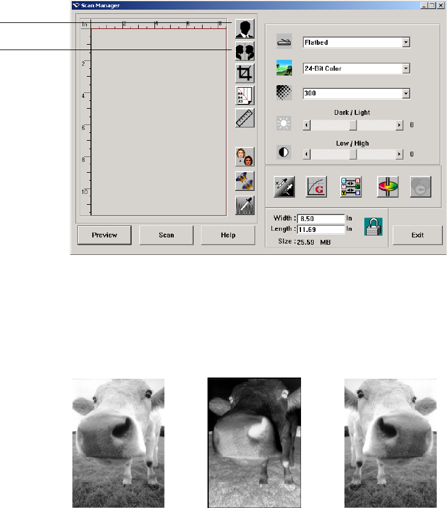
Task: Click the half-circle contrast icon
Action: (284, 152)
